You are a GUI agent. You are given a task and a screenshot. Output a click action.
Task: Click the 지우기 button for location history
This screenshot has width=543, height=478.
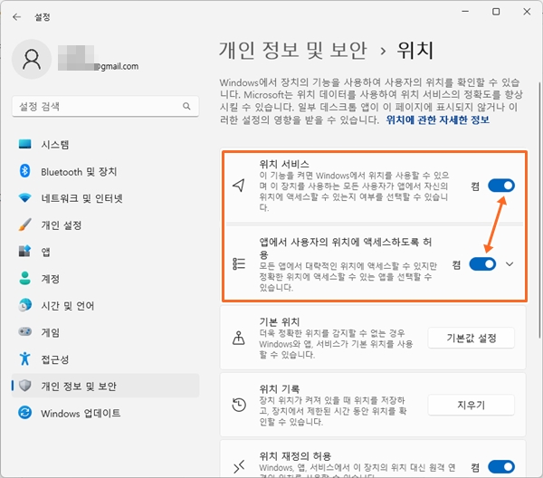(x=471, y=405)
